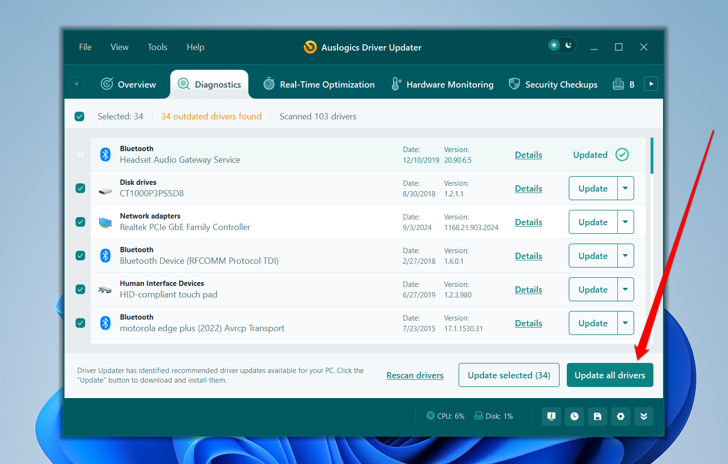Click Update all drivers button
This screenshot has height=464, width=728.
pos(610,375)
